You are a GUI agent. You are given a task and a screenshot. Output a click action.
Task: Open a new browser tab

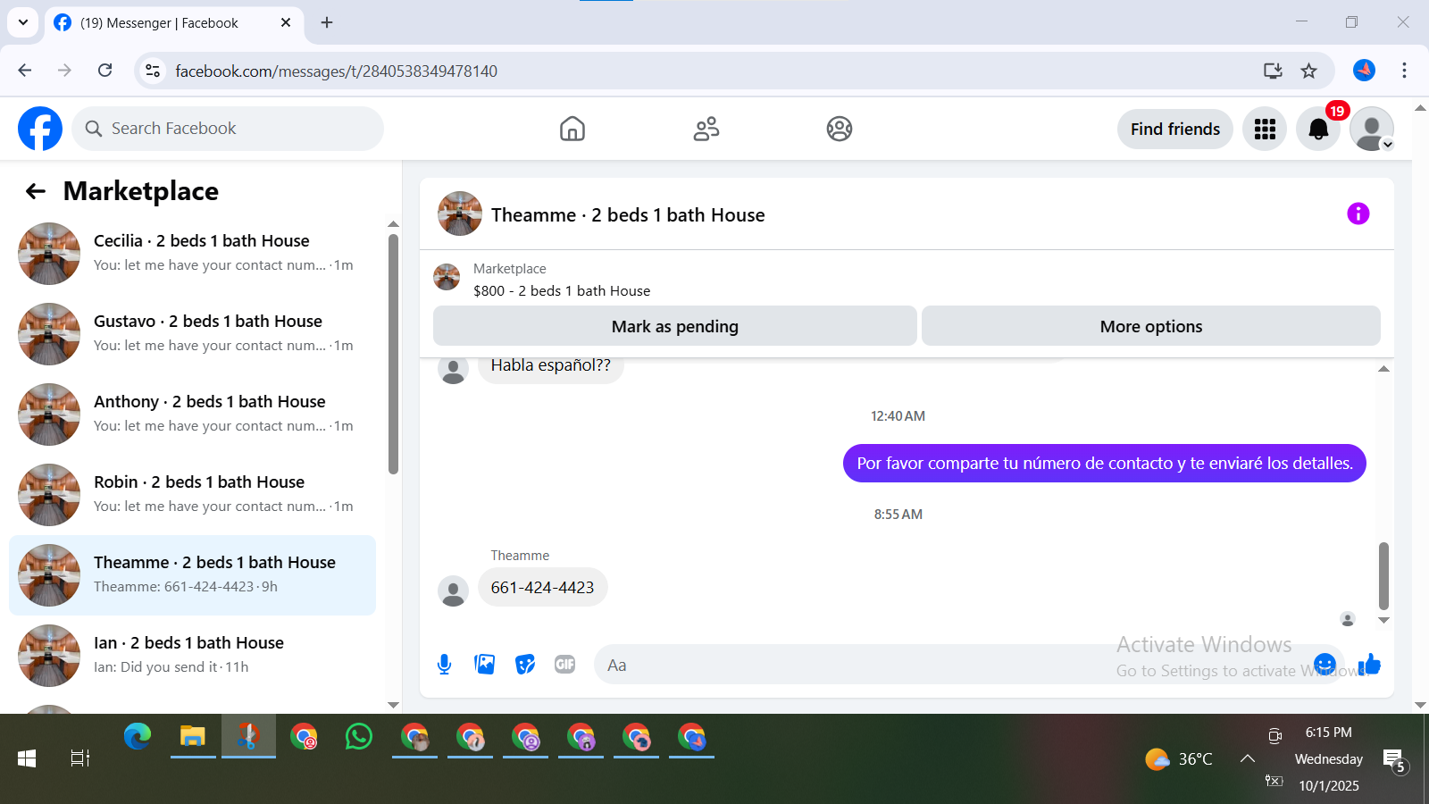[x=327, y=22]
